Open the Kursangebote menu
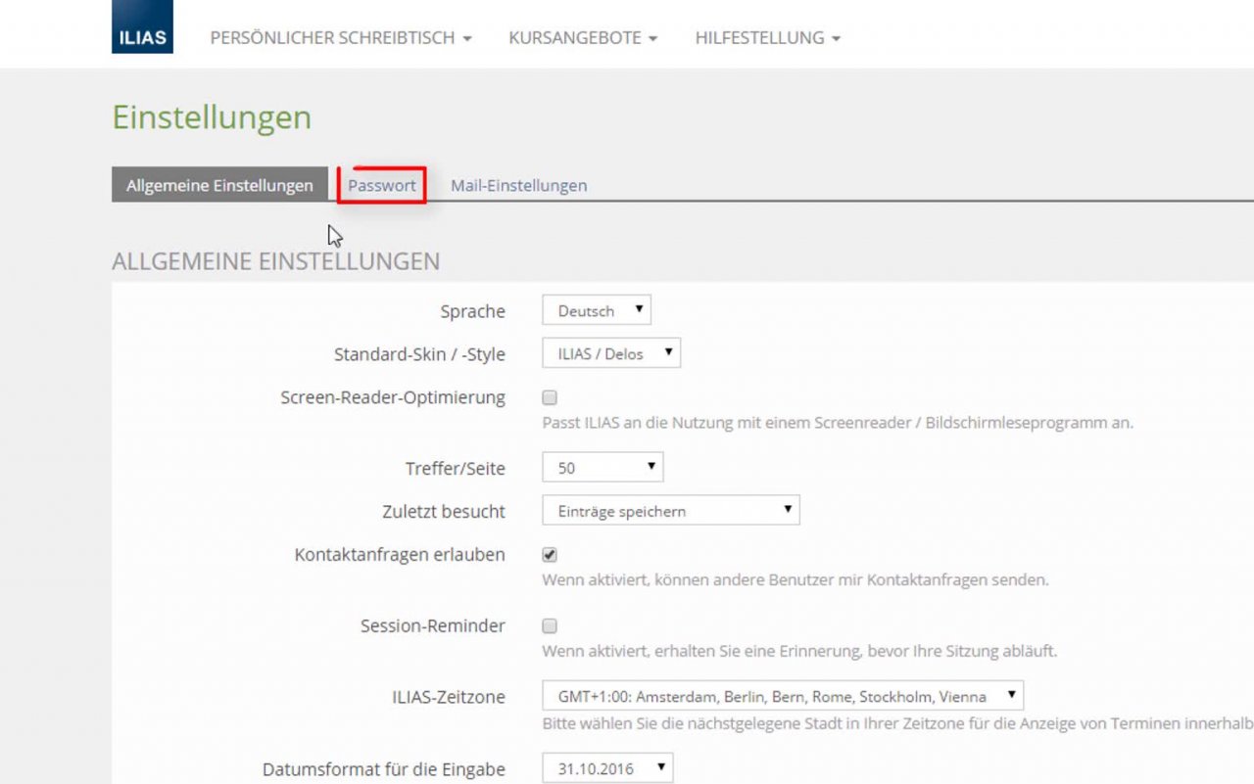The width and height of the screenshot is (1254, 784). tap(583, 38)
